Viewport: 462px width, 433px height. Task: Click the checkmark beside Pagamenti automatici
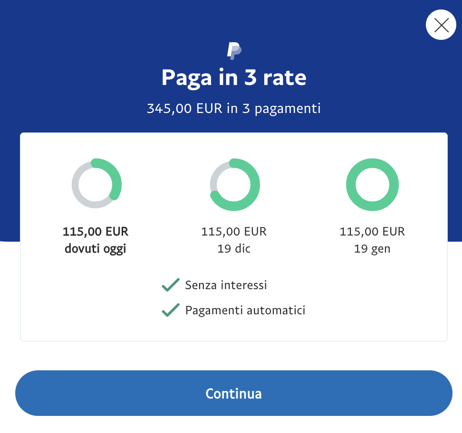pos(170,311)
